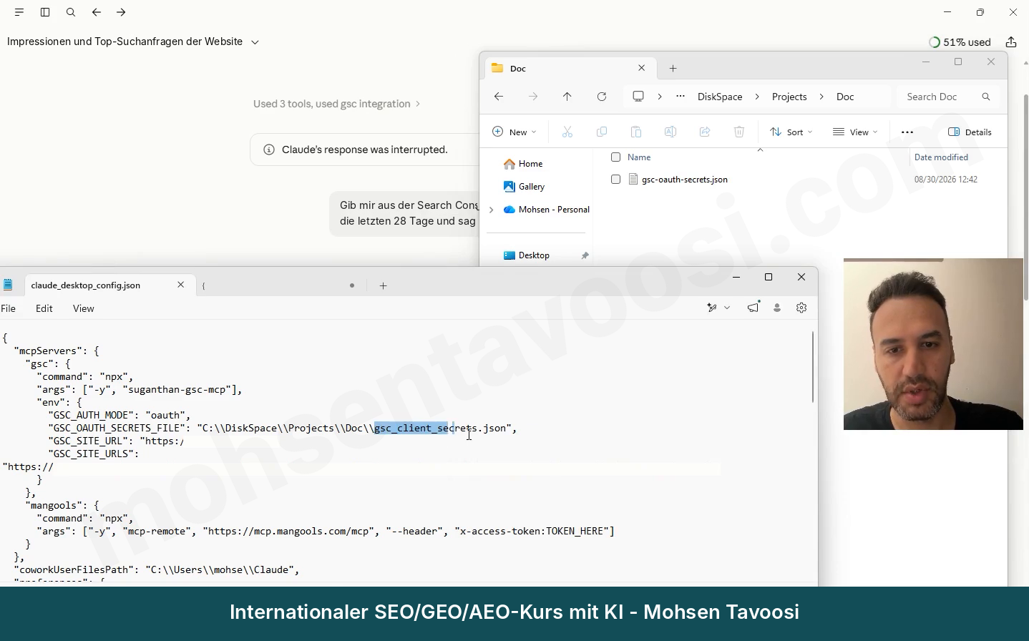The height and width of the screenshot is (641, 1029).
Task: Check the box for gsc-oauth-secrets.json
Action: click(x=615, y=180)
